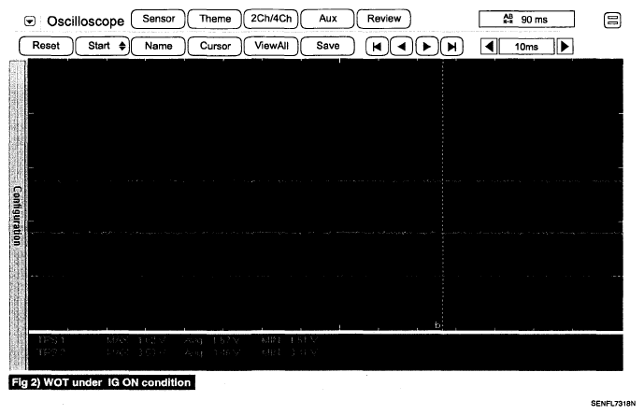The image size is (644, 415).
Task: Toggle the Cursor measurement lines
Action: pos(214,46)
